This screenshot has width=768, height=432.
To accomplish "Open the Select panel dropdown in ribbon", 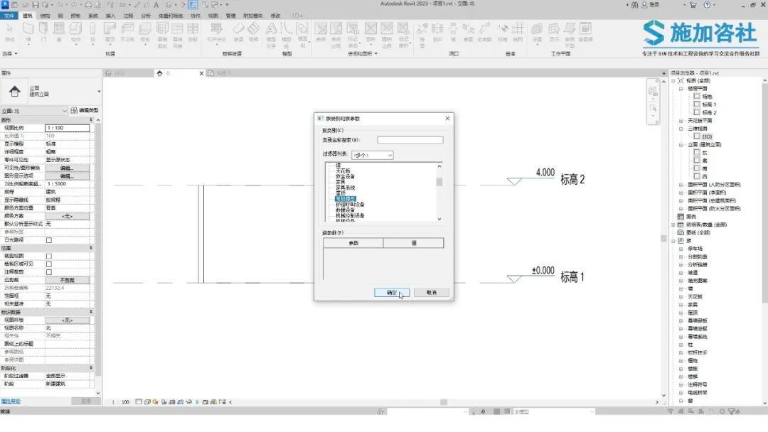I will [x=10, y=54].
